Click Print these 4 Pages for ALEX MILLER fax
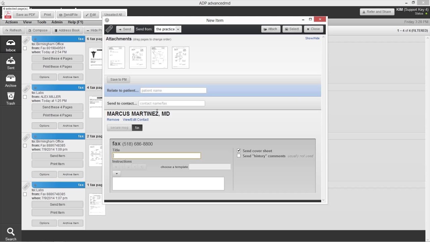 pos(57,115)
